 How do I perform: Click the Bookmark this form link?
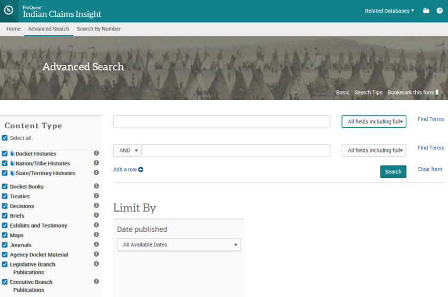411,93
